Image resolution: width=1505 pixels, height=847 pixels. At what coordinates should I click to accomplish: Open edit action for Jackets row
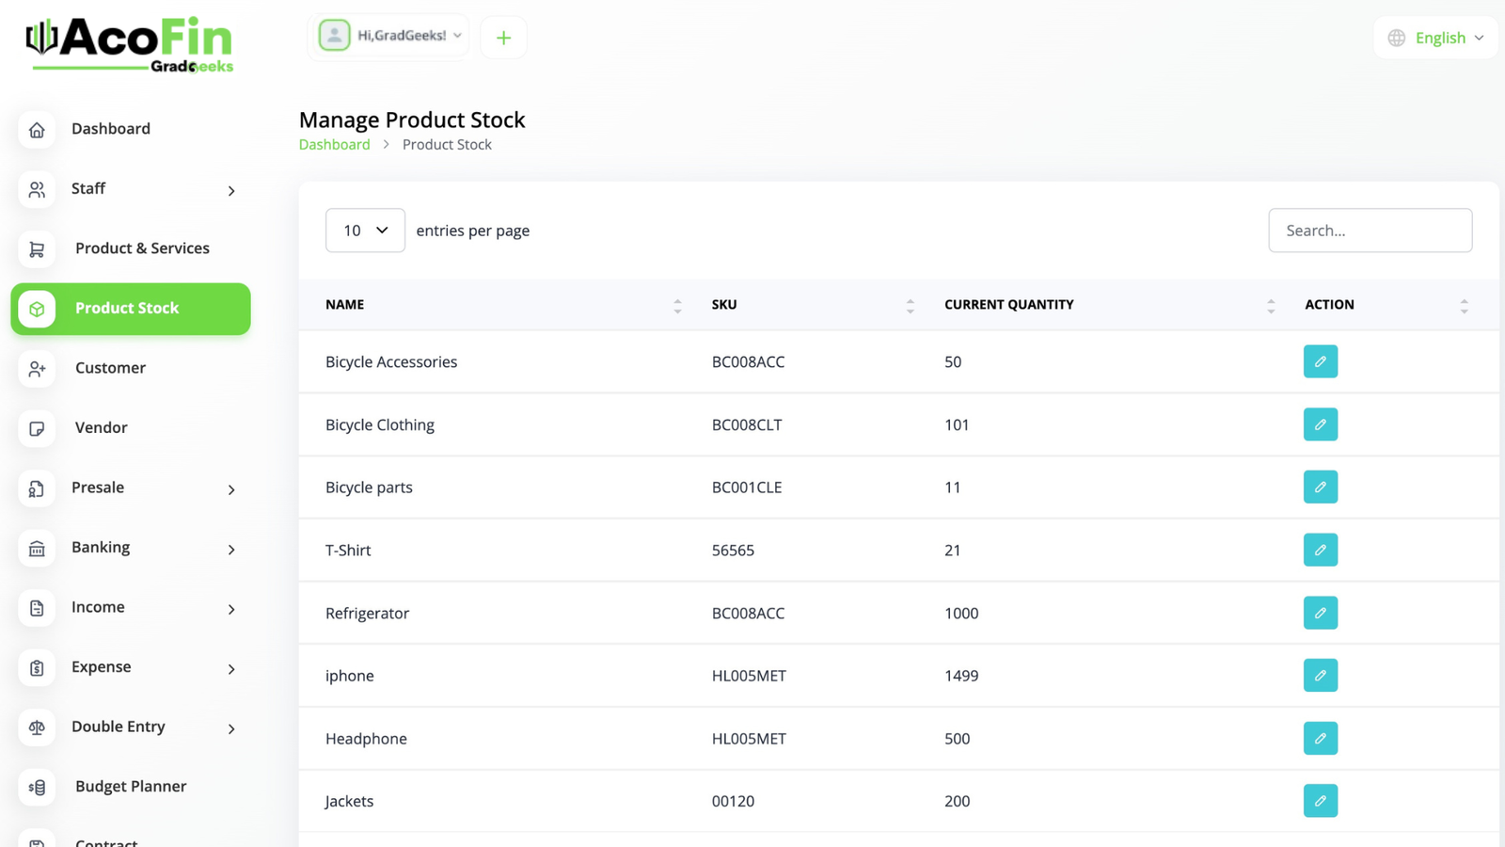1320,801
